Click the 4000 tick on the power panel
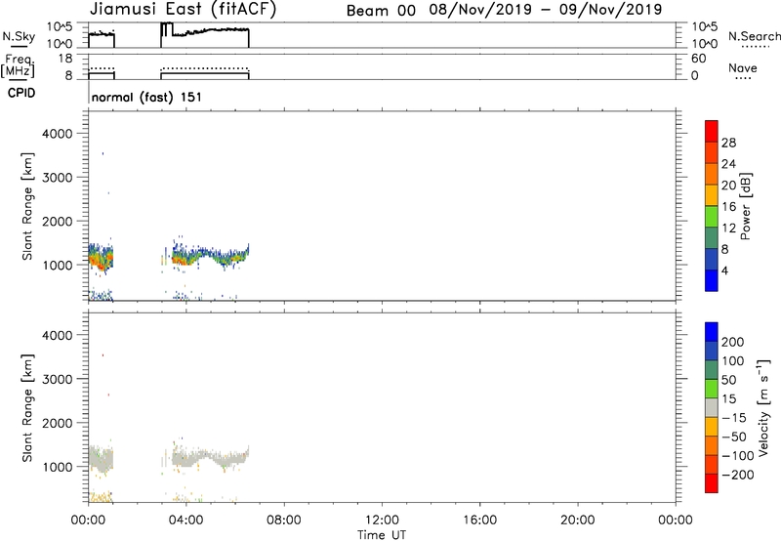781x541 pixels. click(x=58, y=134)
